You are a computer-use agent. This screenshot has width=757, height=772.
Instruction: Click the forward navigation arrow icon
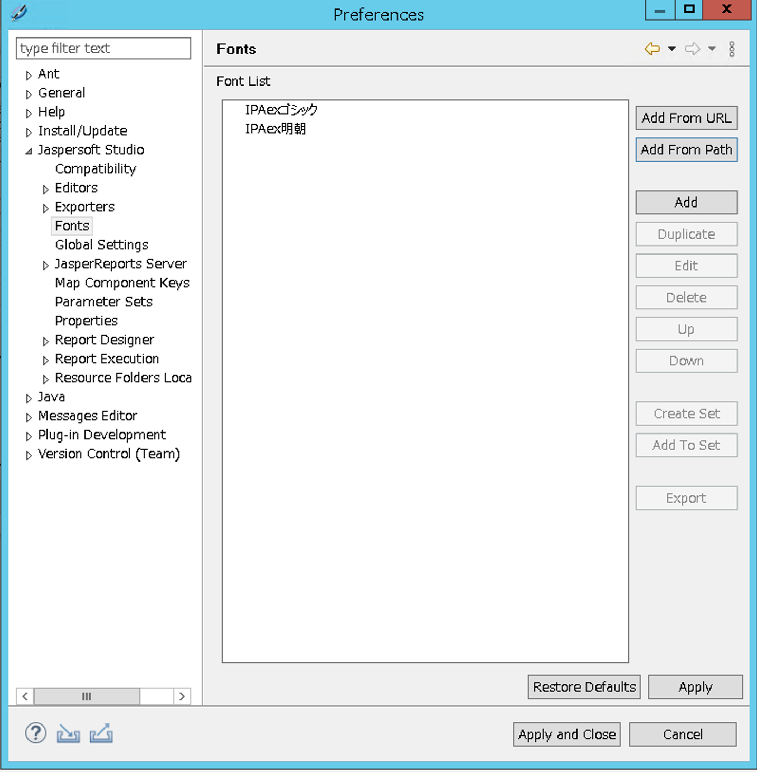[692, 49]
